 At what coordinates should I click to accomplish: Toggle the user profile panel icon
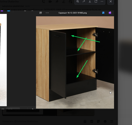[x=70, y=2]
